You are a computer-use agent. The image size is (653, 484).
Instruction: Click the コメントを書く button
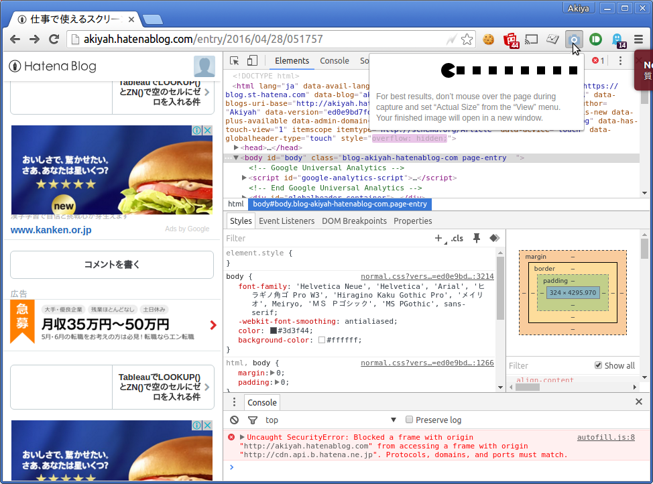(112, 265)
